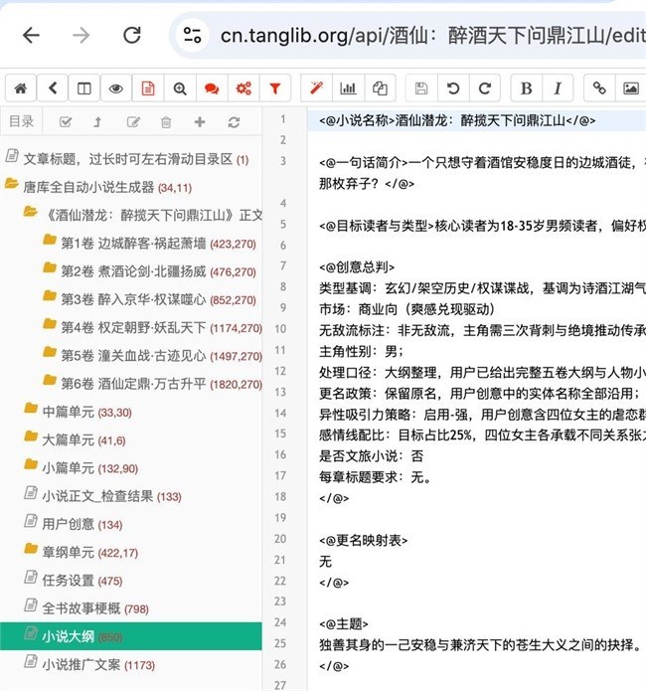Open site information icon in address bar
The width and height of the screenshot is (646, 691).
pyautogui.click(x=192, y=35)
